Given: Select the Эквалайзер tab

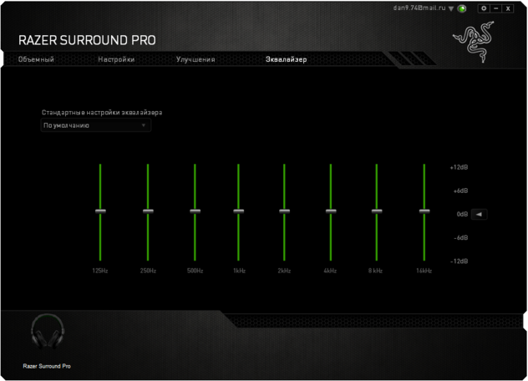Looking at the screenshot, I should (287, 59).
